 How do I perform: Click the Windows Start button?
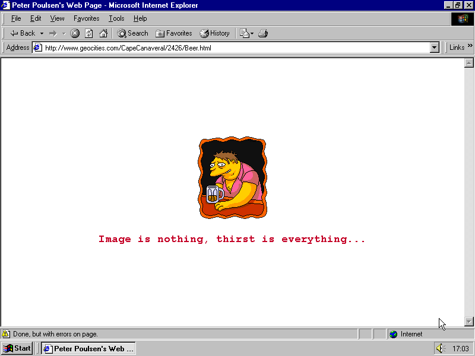click(x=17, y=348)
